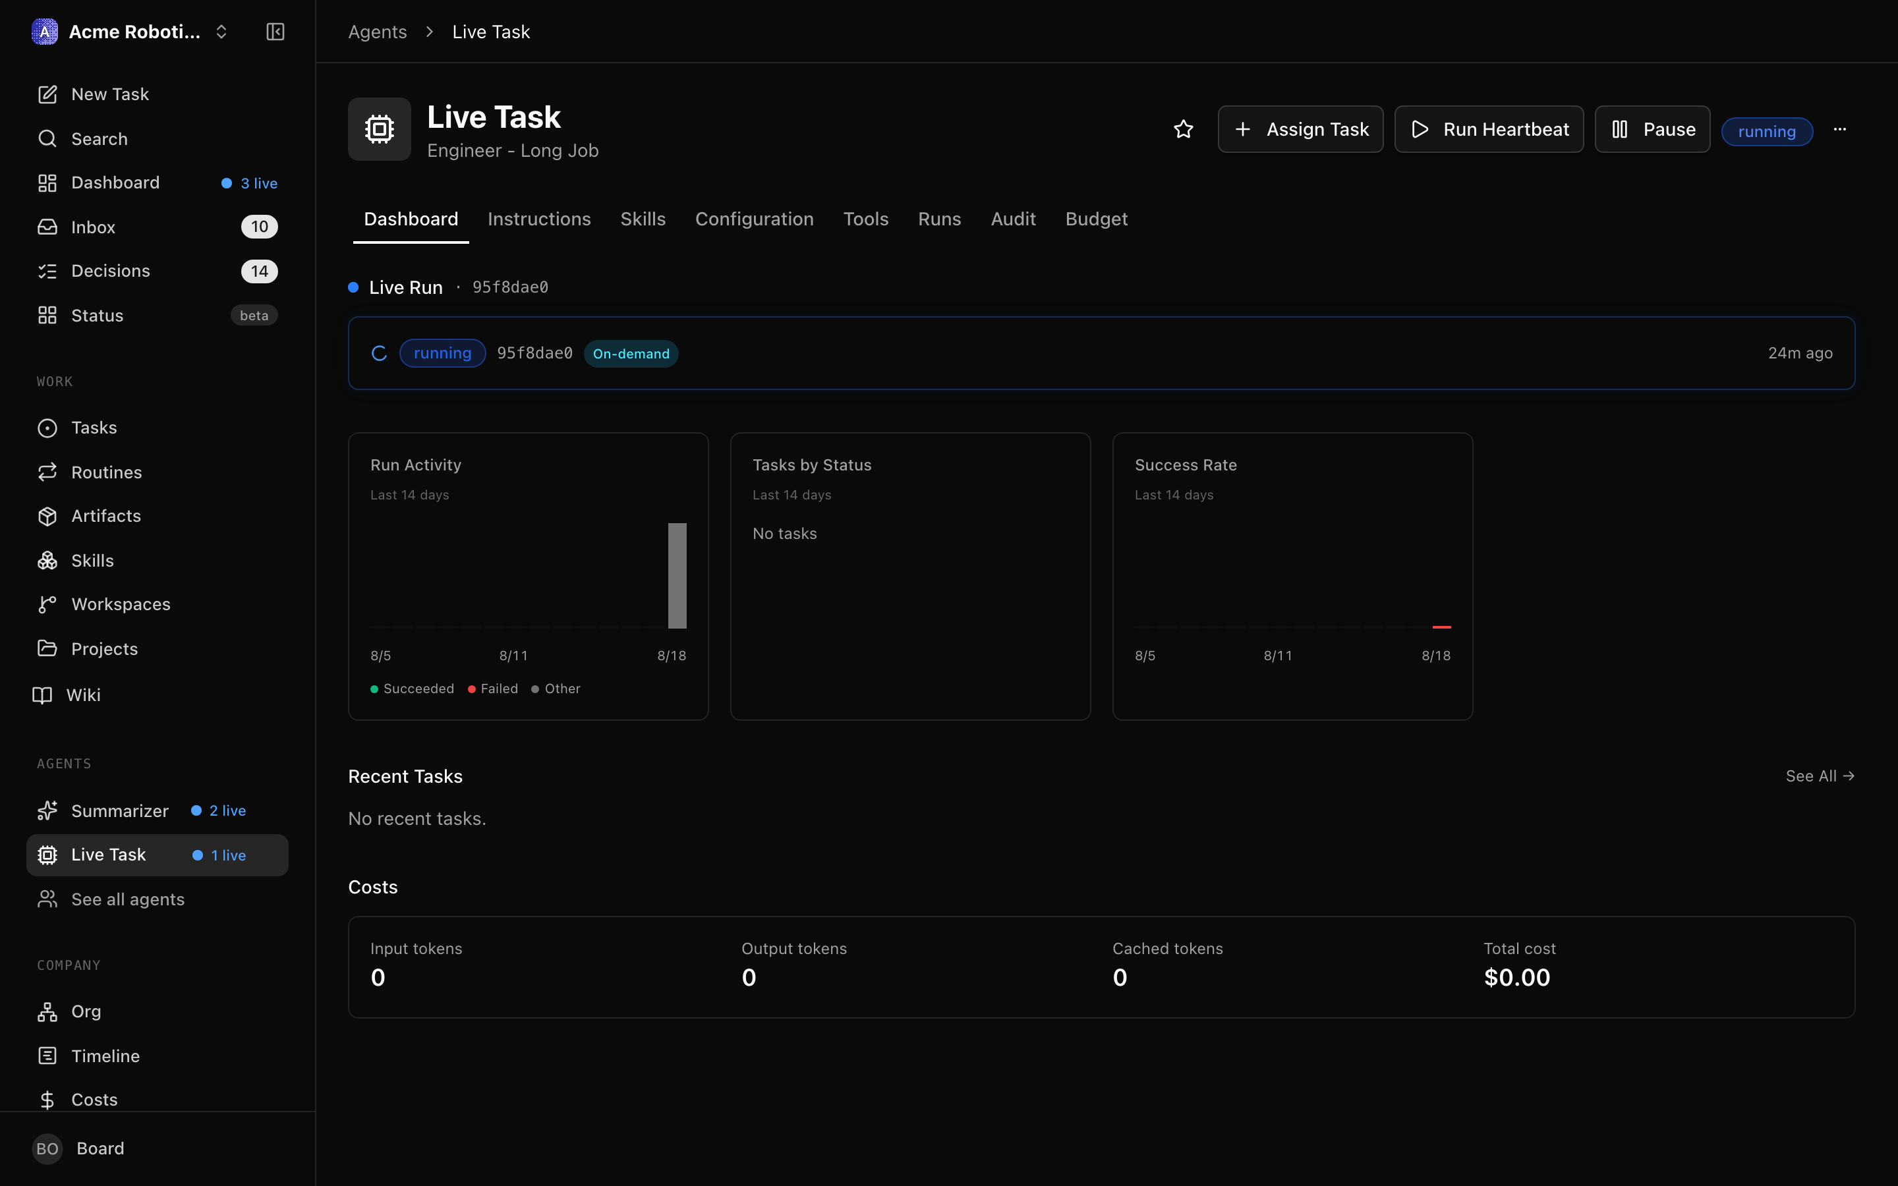Viewport: 1898px width, 1186px height.
Task: Click the beta badge beside Status
Action: coord(254,316)
